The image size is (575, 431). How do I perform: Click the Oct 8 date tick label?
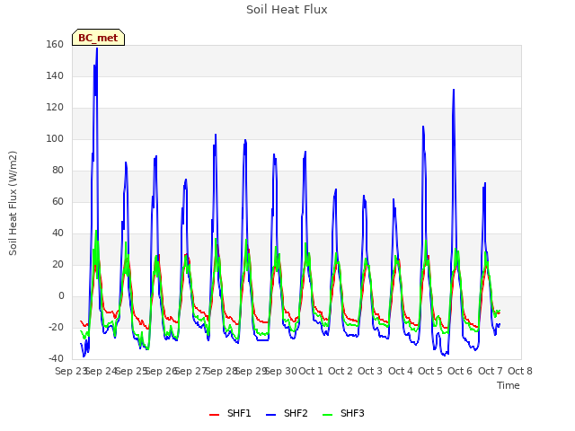[520, 371]
